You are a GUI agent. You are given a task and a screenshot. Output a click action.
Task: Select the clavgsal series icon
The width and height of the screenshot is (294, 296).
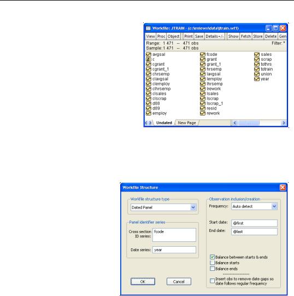coord(149,79)
